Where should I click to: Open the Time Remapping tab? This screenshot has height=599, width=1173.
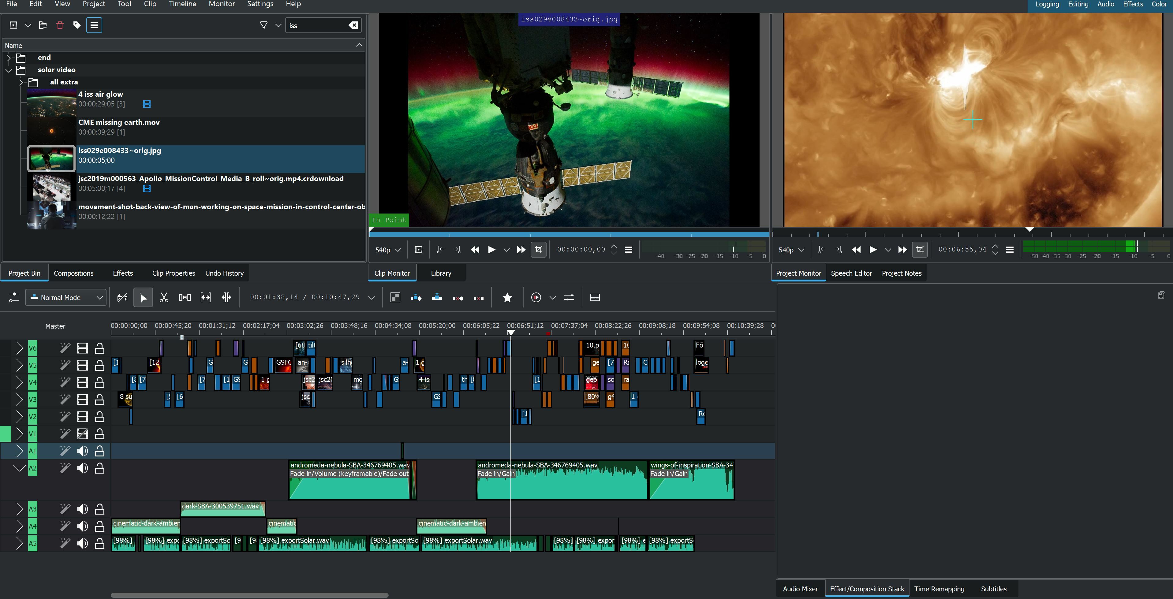(x=940, y=589)
